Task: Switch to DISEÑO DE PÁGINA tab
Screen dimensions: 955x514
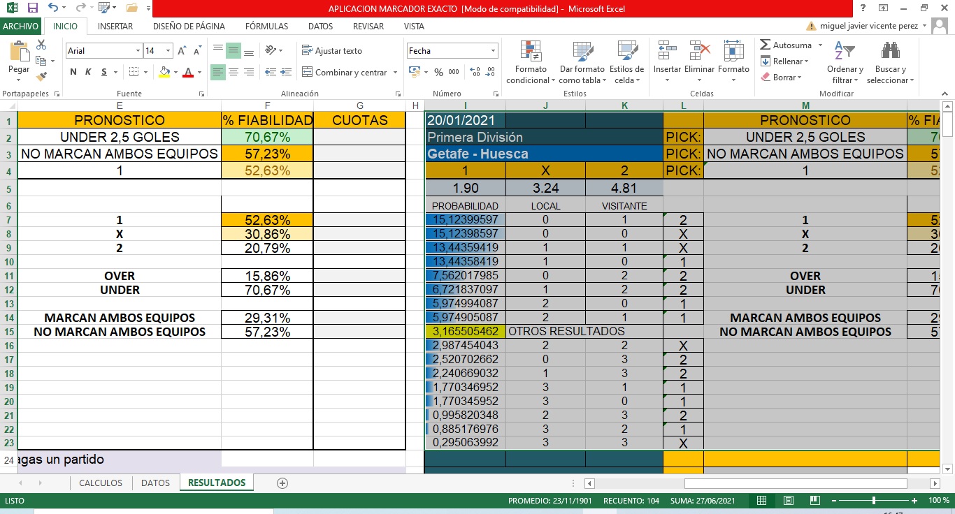Action: tap(189, 26)
